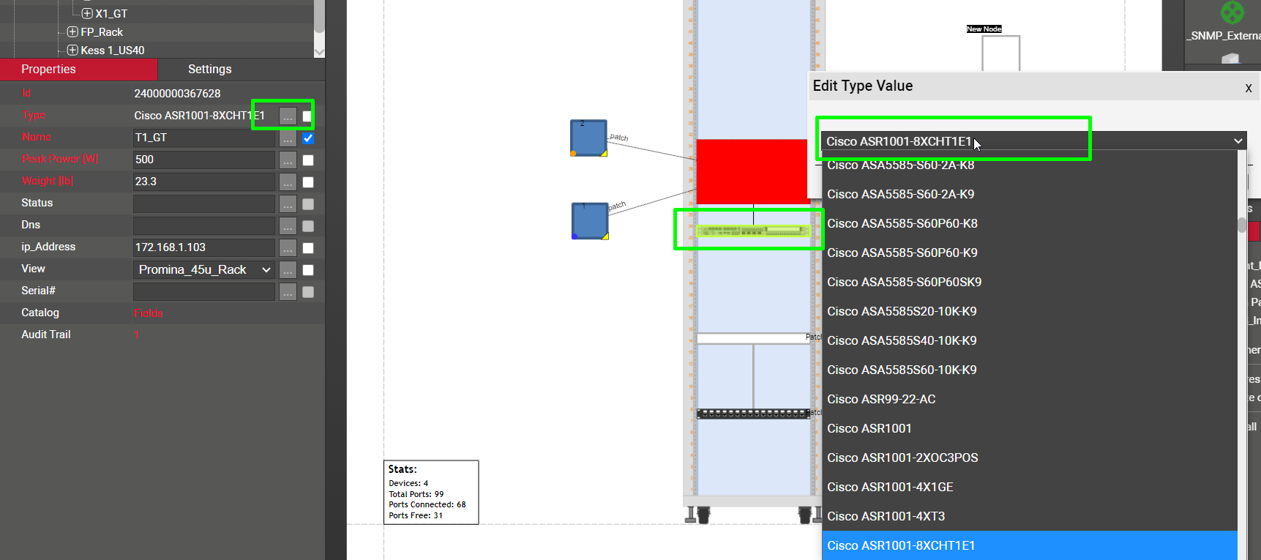Click the green router device in rack
Viewport: 1261px width, 560px height.
point(752,231)
